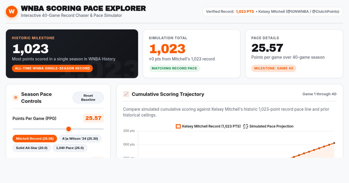Click the orange W logo icon
349x183 pixels.
(x=12, y=12)
